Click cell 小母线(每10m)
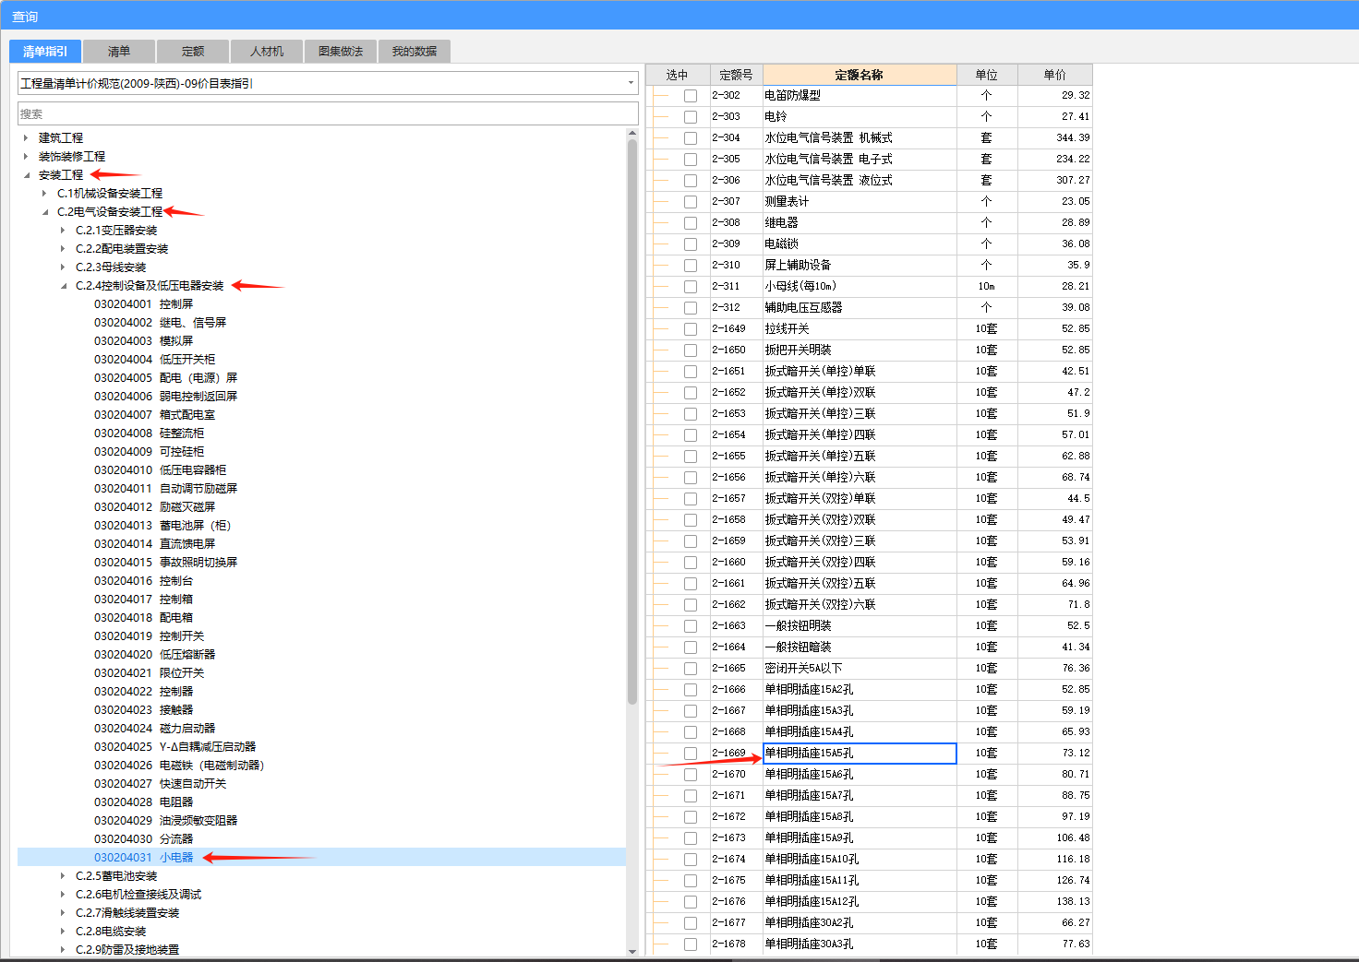Screen dimensions: 1359x962 pos(860,286)
